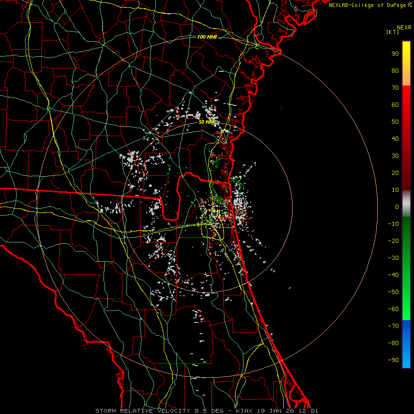Click the "NEXR" label above the color scale
This screenshot has width=414, height=414.
[x=404, y=28]
